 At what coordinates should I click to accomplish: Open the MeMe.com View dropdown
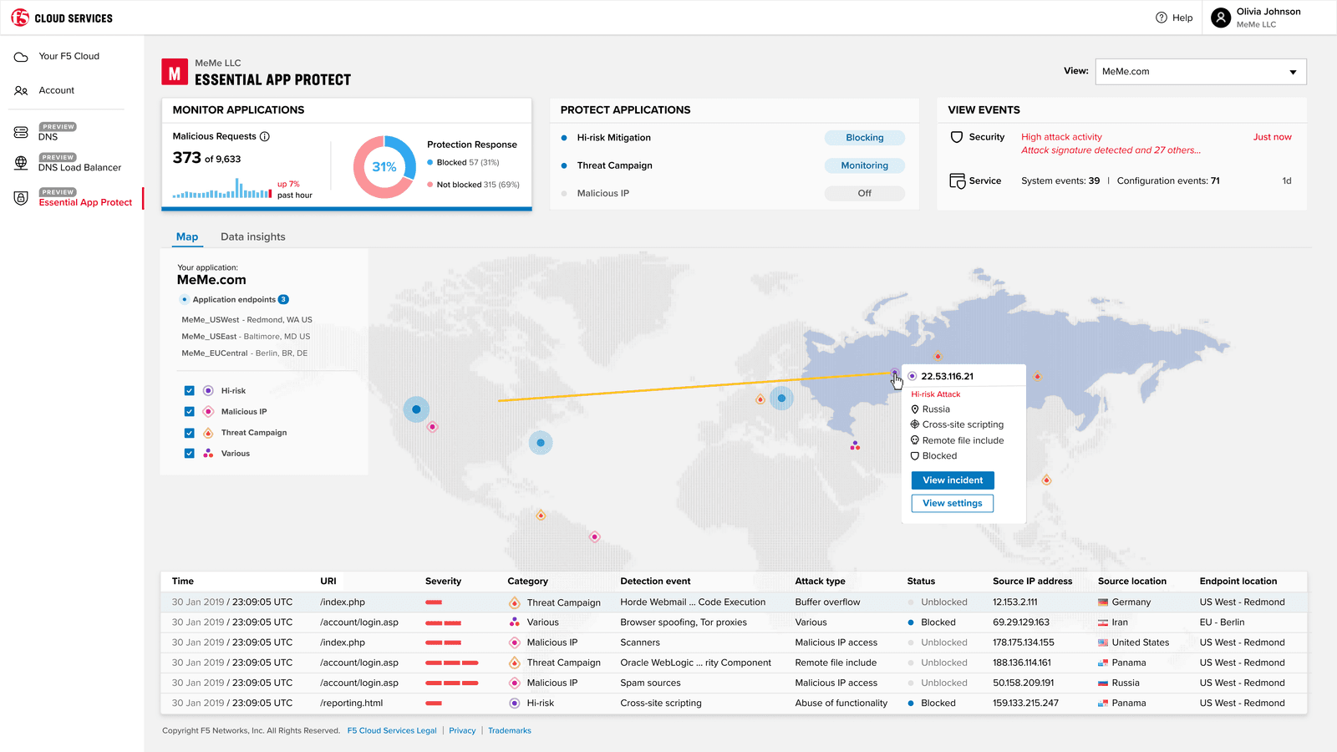click(1201, 71)
